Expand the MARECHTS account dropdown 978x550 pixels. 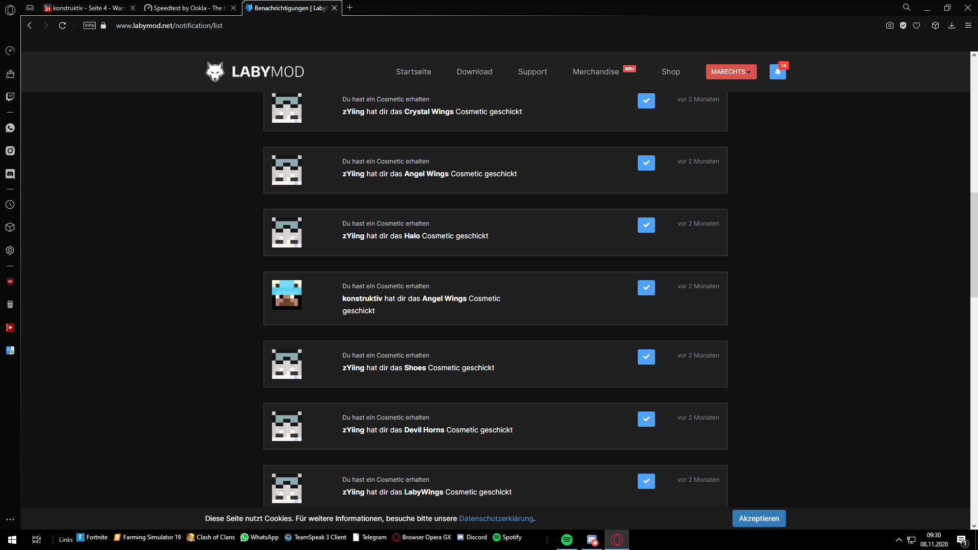click(731, 72)
